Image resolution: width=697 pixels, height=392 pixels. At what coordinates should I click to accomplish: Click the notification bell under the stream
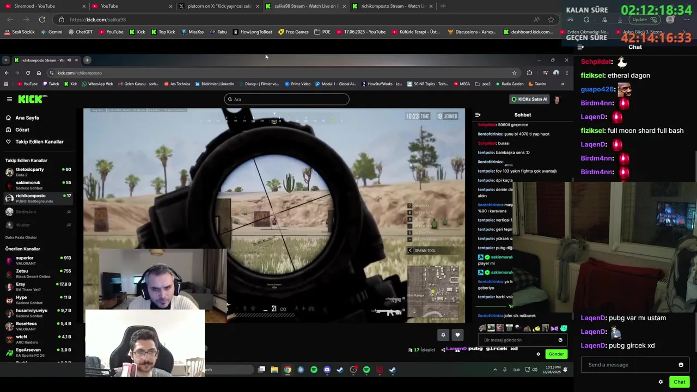click(443, 335)
